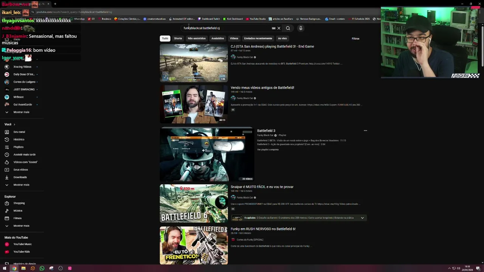Viewport: 484px width, 272px height.
Task: Expand subscriptions with Mostrar mais
Action: (x=21, y=112)
